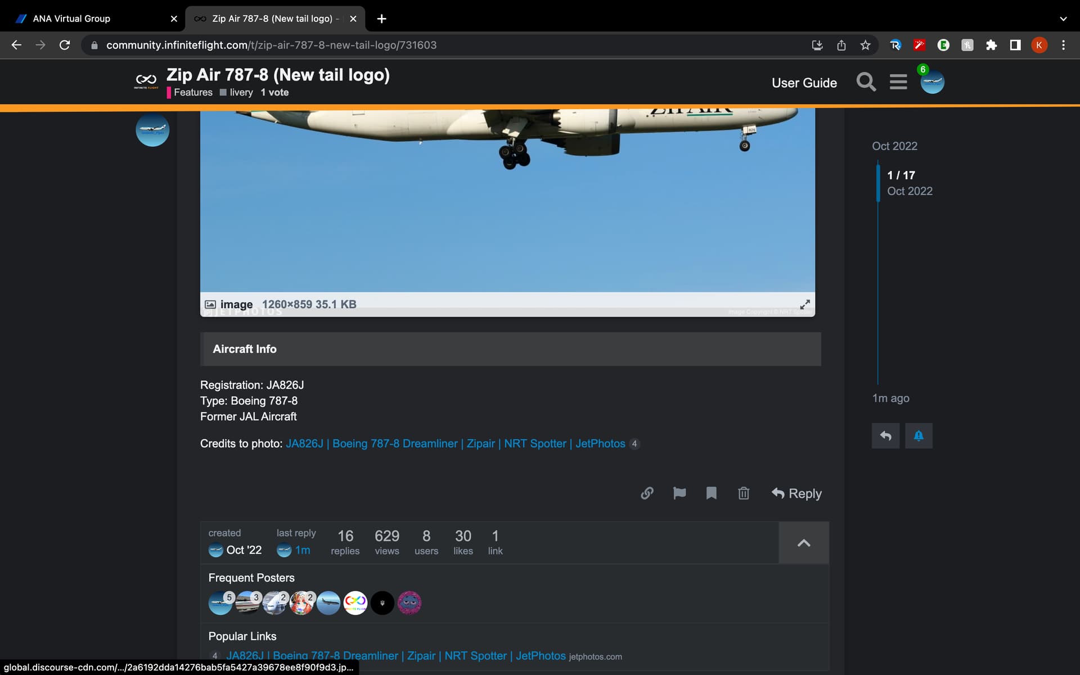Jump to Oct 2022 at timeline top
1080x675 pixels.
click(894, 146)
